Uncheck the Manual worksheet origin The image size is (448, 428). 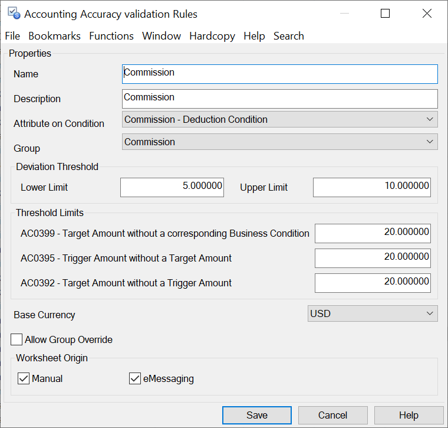[24, 378]
